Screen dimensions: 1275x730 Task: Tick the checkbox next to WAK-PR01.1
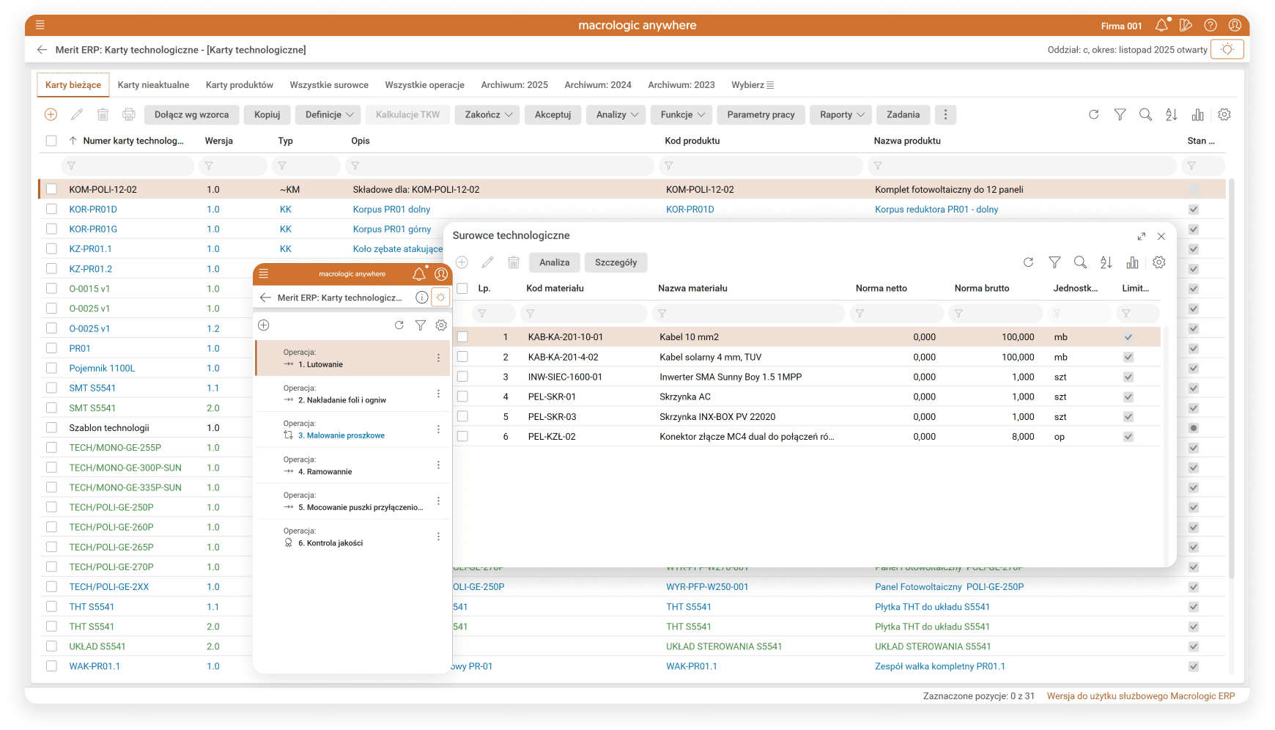pyautogui.click(x=51, y=666)
